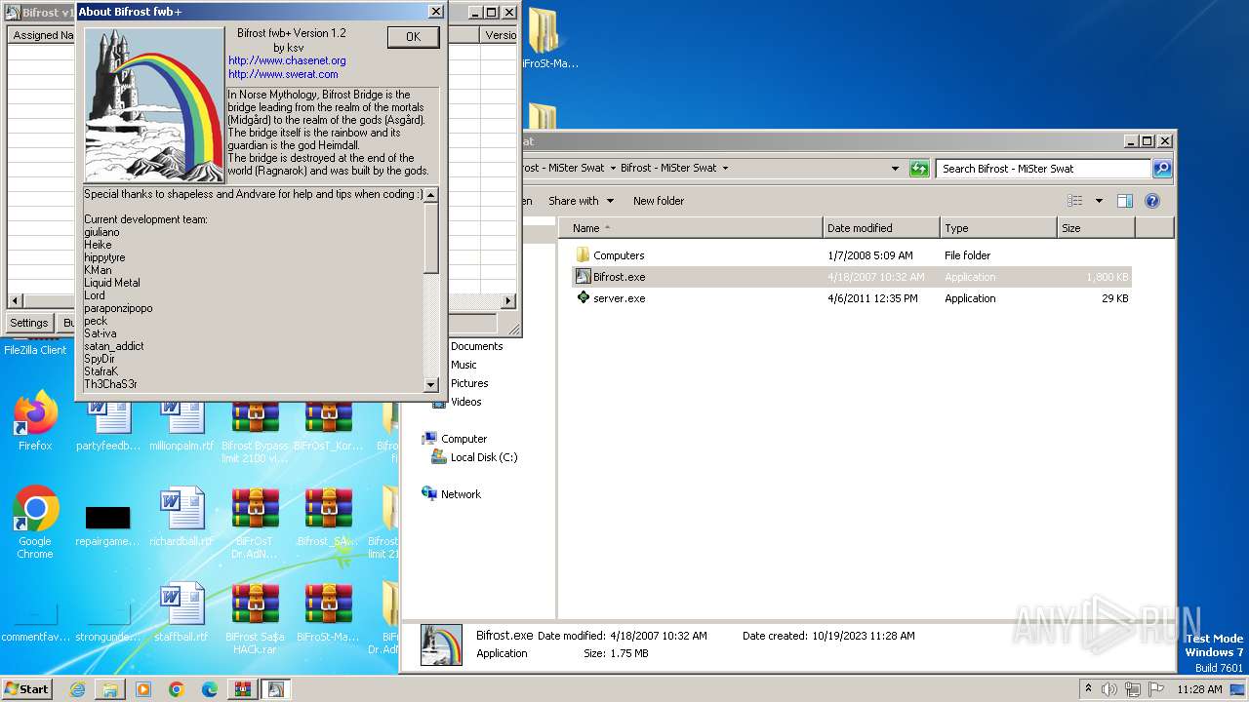The width and height of the screenshot is (1249, 702).
Task: Open BiFroSt-Ma... RAR archive on desktop
Action: pyautogui.click(x=329, y=612)
